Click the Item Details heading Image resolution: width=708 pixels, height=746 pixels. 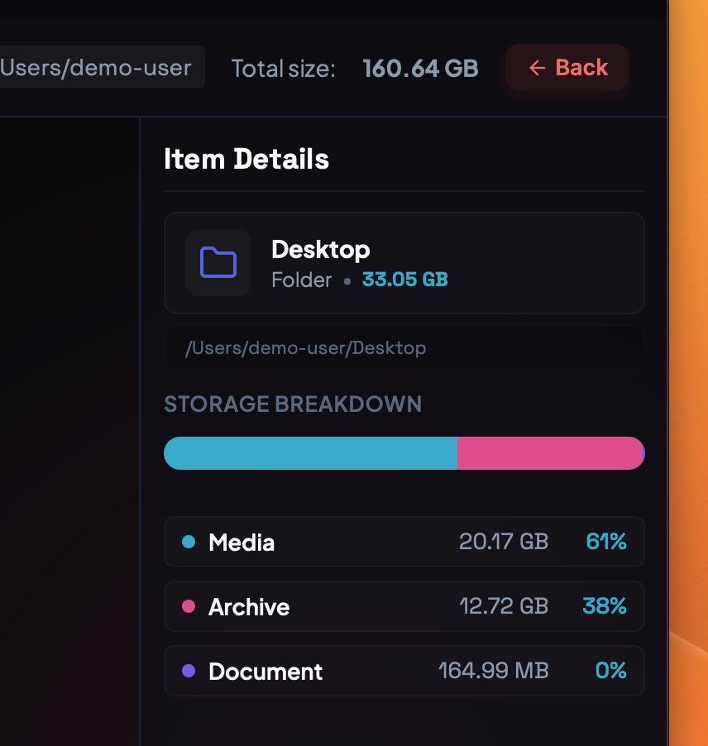246,159
